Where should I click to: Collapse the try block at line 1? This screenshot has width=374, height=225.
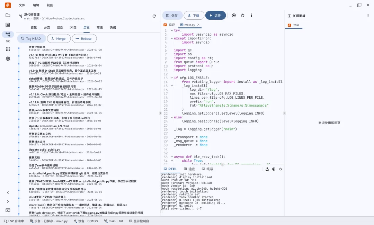click(x=172, y=30)
